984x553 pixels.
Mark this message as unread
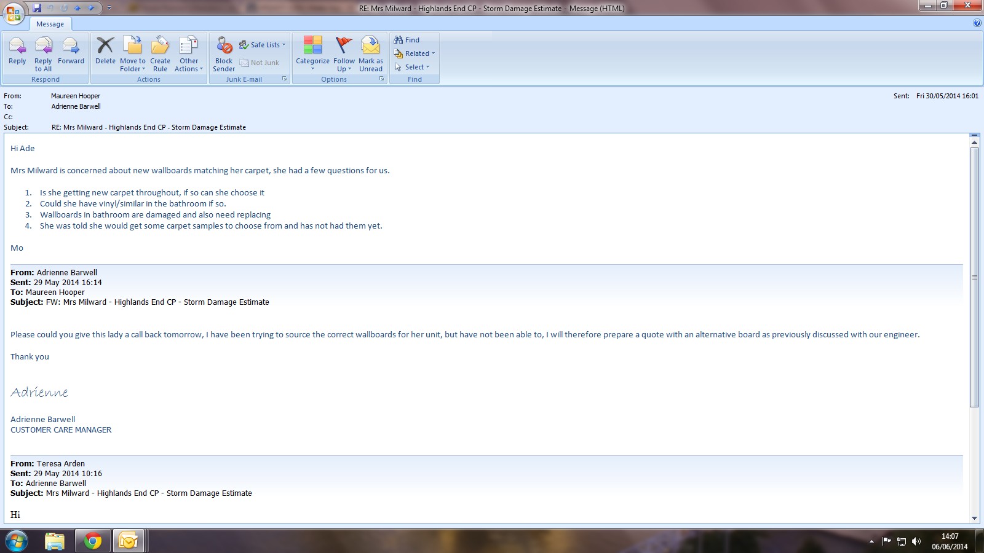[371, 54]
